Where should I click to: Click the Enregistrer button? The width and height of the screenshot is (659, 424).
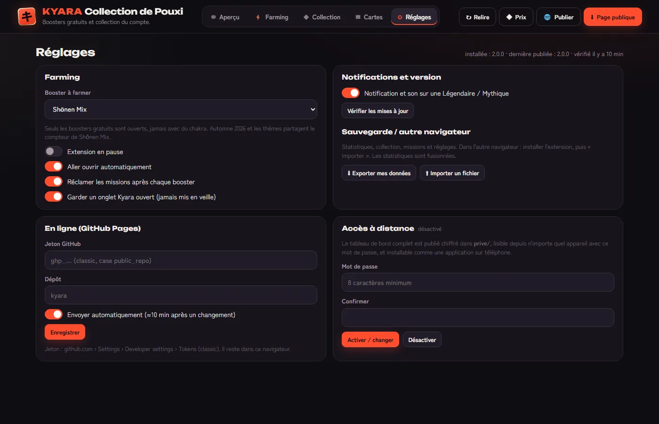pyautogui.click(x=65, y=332)
